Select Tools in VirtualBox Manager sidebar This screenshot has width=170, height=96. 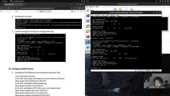point(90,10)
